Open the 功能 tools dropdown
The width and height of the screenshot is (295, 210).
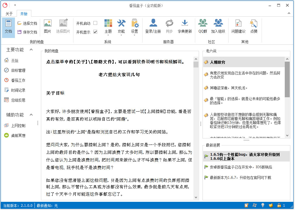pyautogui.click(x=121, y=27)
